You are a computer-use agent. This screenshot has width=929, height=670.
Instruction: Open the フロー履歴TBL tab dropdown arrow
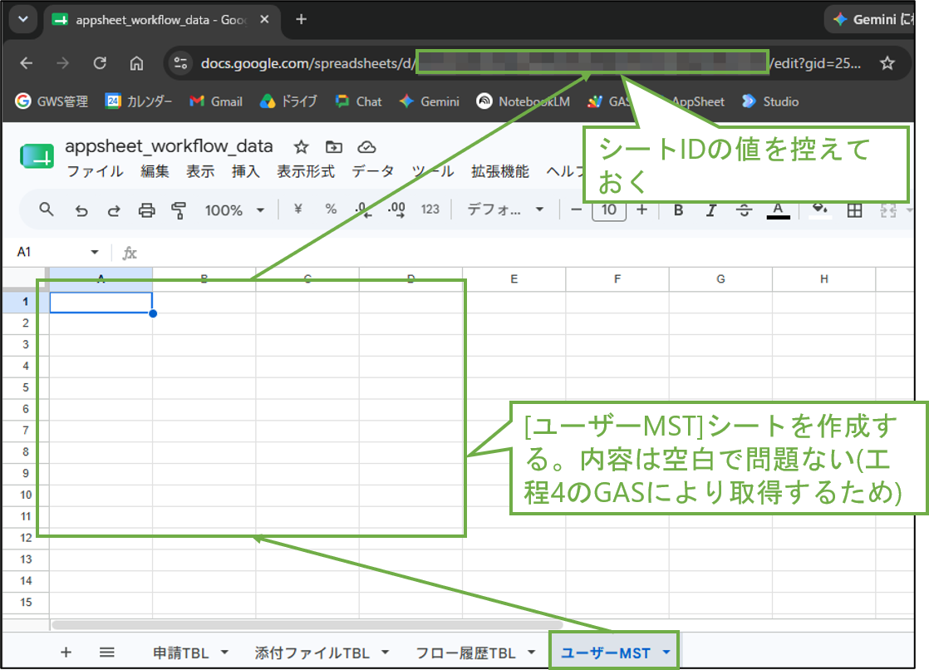(532, 653)
